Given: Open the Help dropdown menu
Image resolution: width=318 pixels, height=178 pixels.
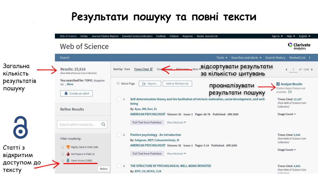Looking at the screenshot, I should (x=291, y=36).
